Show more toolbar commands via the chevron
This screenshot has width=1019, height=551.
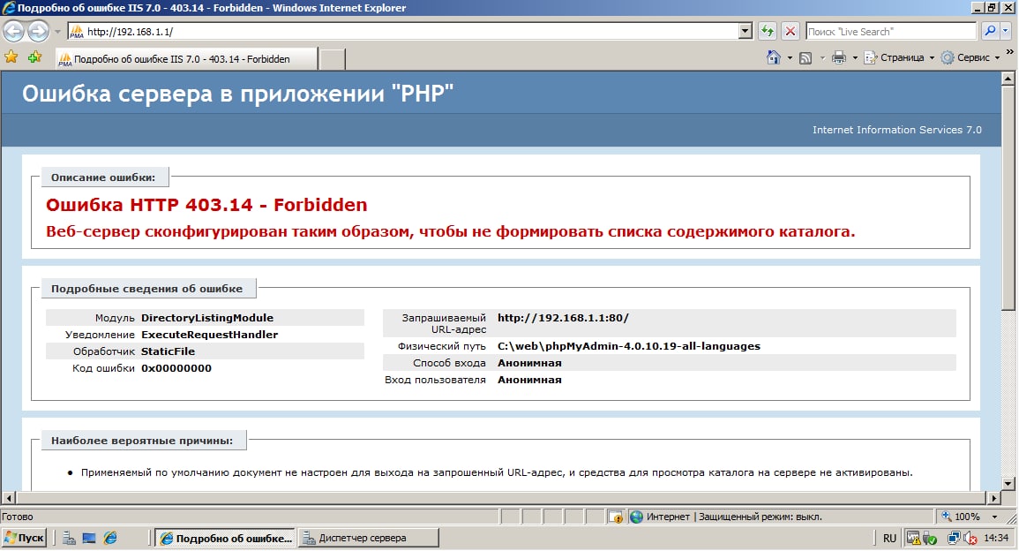[1009, 52]
